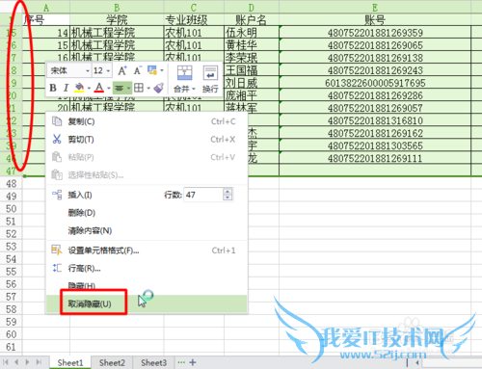This screenshot has height=369, width=482.
Task: Click the wrap text icon (换行)
Action: point(210,73)
